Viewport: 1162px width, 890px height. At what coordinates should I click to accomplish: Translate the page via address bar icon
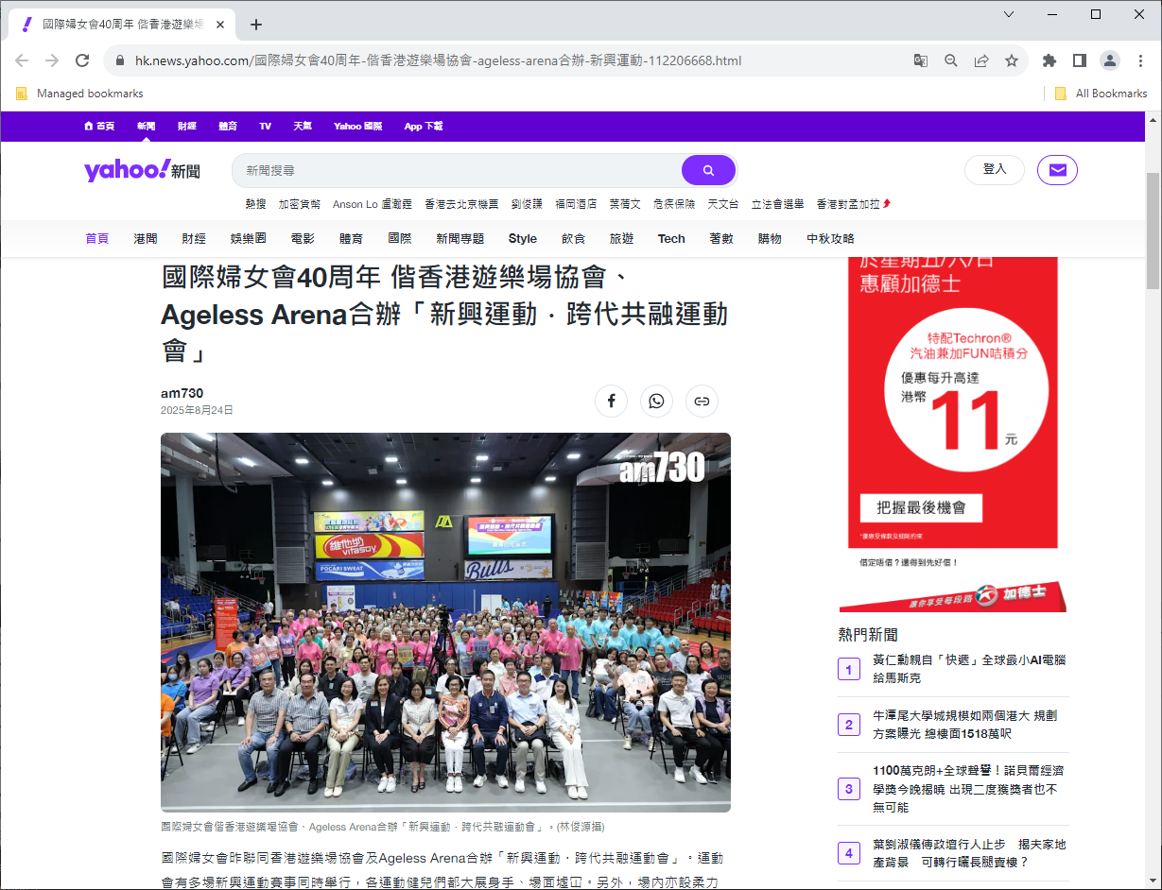[x=920, y=60]
